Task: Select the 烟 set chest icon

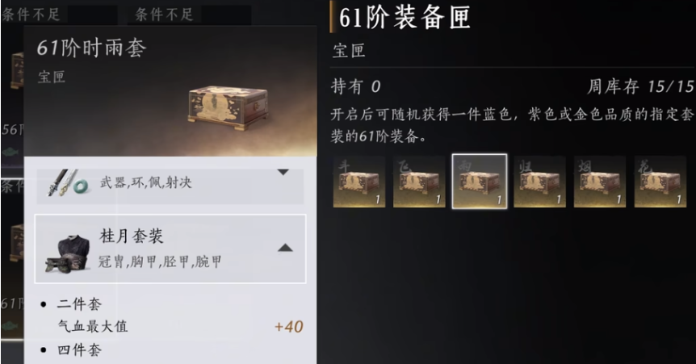Action: point(600,182)
